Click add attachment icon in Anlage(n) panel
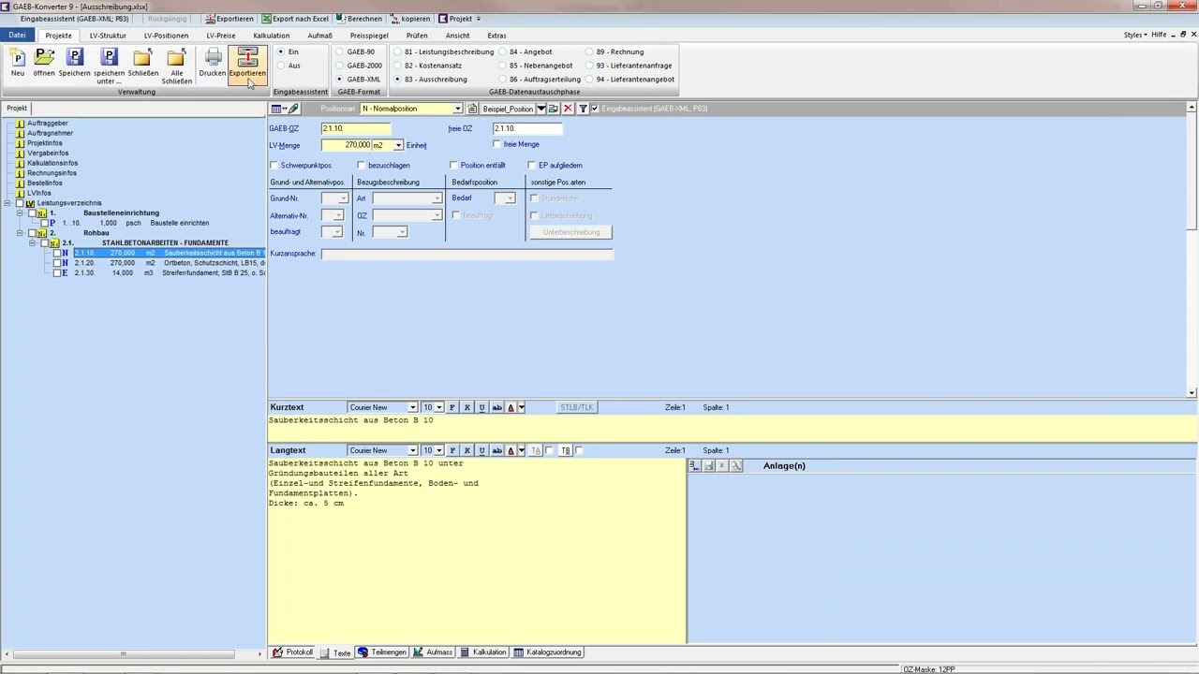This screenshot has width=1199, height=674. pyautogui.click(x=694, y=465)
